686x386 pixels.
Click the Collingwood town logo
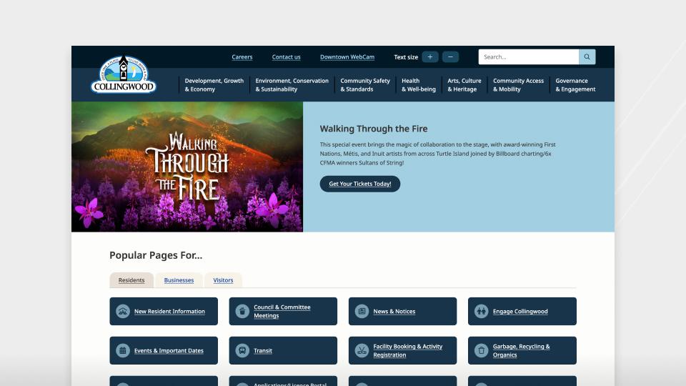124,74
